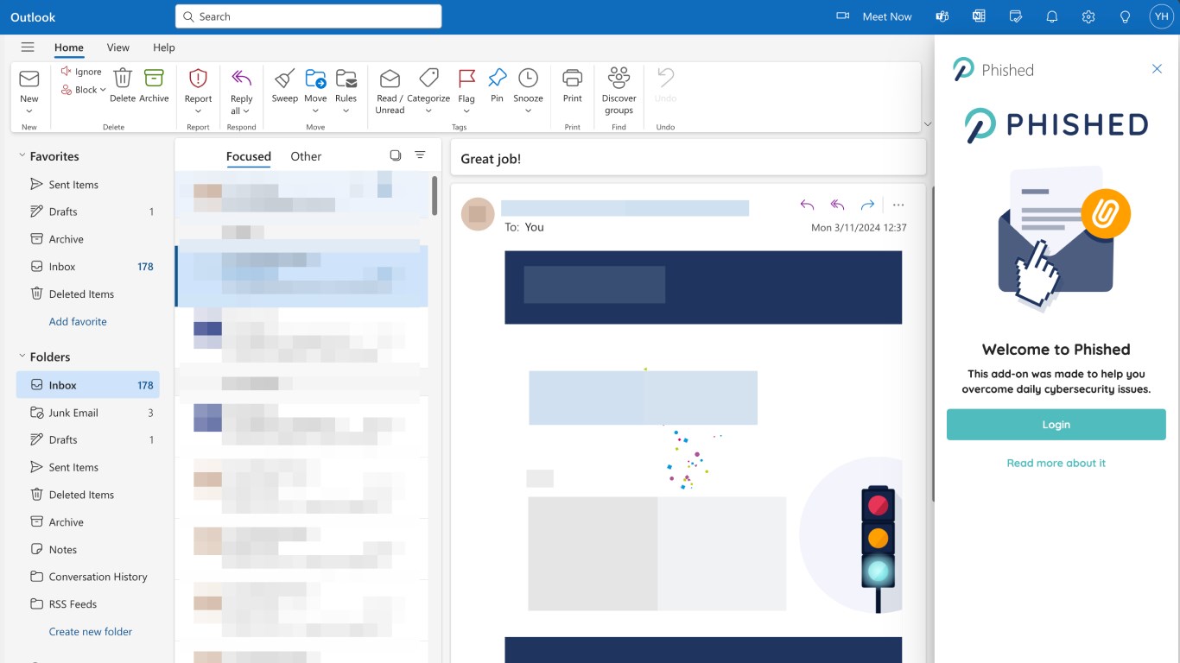Click the Read more about it link
Screen dimensions: 1180x663
(x=1056, y=463)
